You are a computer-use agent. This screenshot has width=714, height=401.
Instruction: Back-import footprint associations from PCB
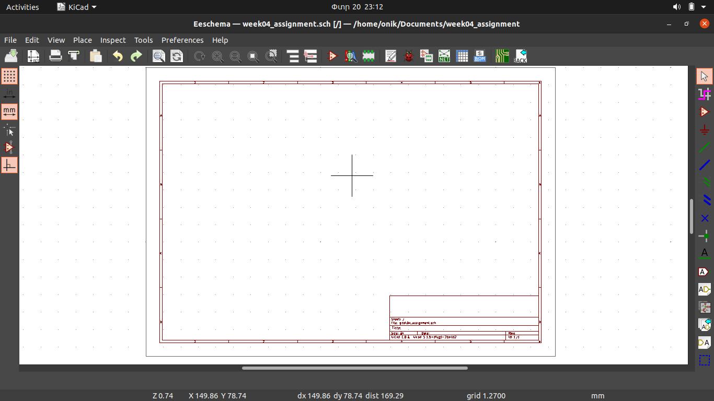point(521,56)
